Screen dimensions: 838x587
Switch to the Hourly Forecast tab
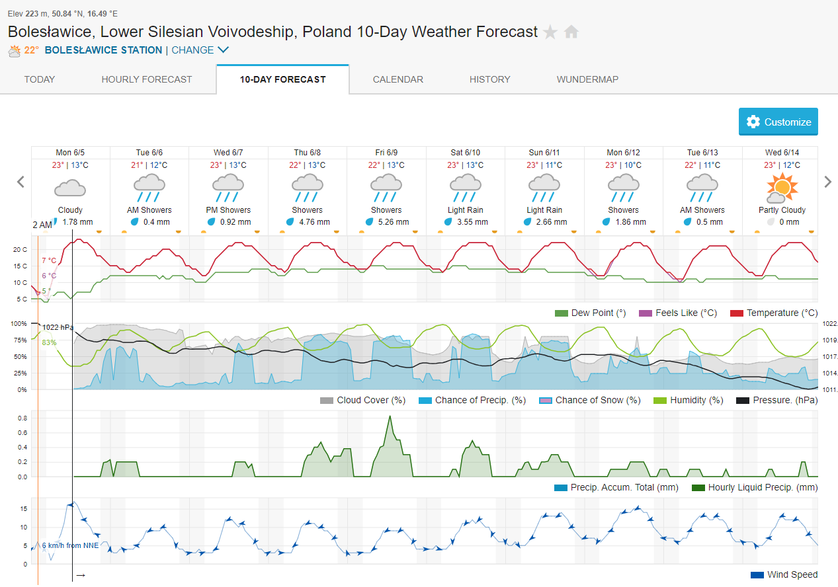147,79
